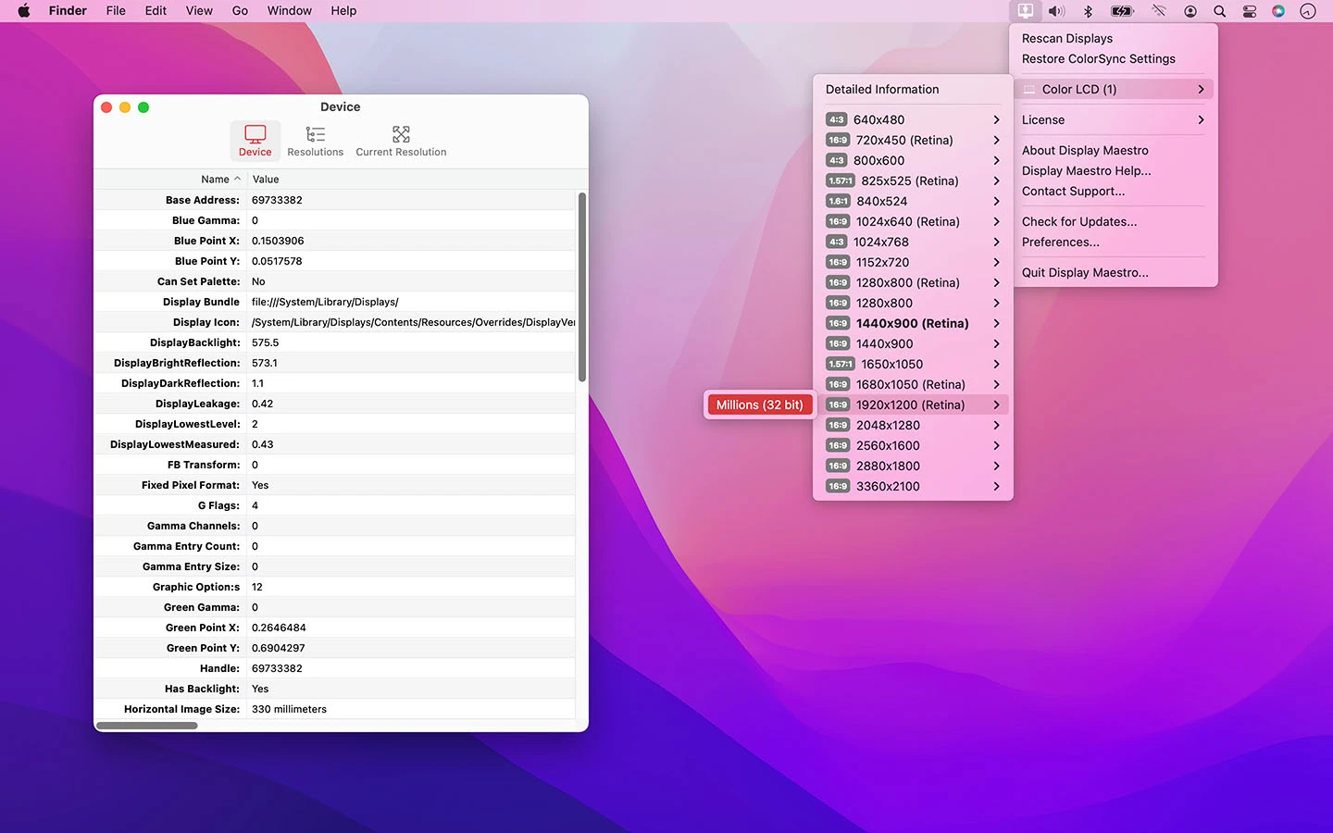
Task: Open the Window menu in the menu bar
Action: (289, 10)
